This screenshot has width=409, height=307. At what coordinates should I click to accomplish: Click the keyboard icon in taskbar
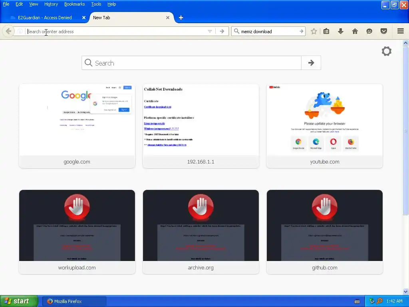click(357, 301)
